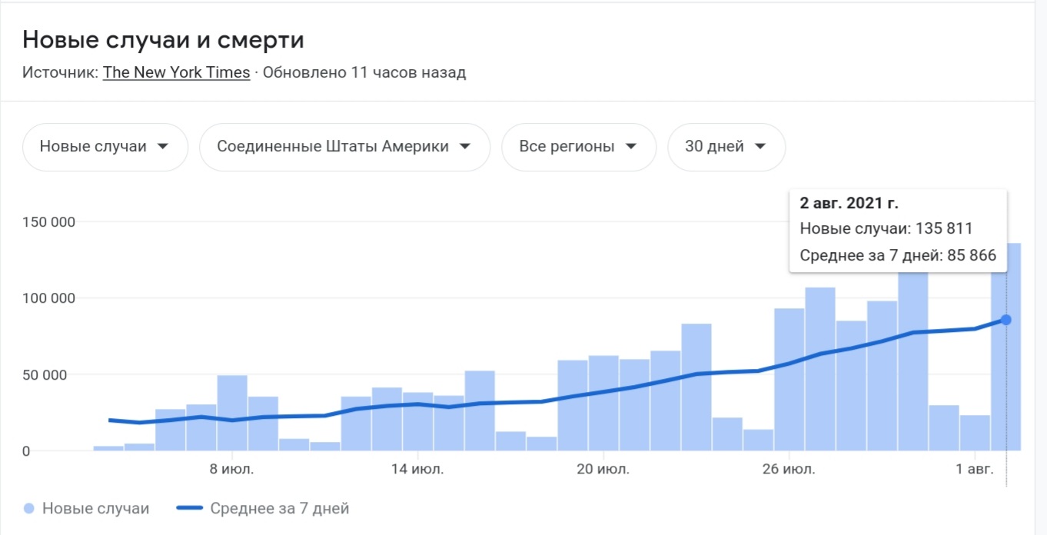
Task: Click the 150 000 axis label
Action: [48, 222]
